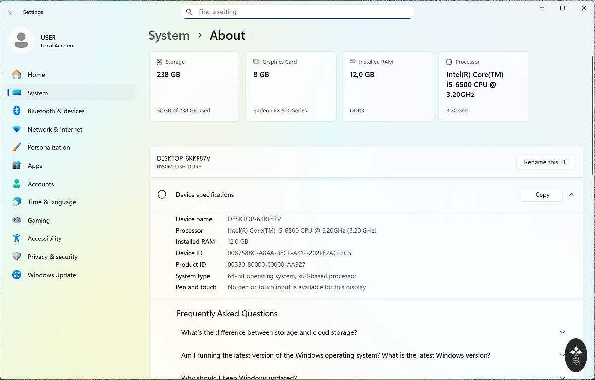Open the Gaming controller icon
The image size is (595, 380).
(x=17, y=220)
